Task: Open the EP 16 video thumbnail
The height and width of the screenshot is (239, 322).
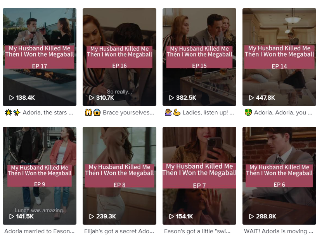Action: [119, 57]
